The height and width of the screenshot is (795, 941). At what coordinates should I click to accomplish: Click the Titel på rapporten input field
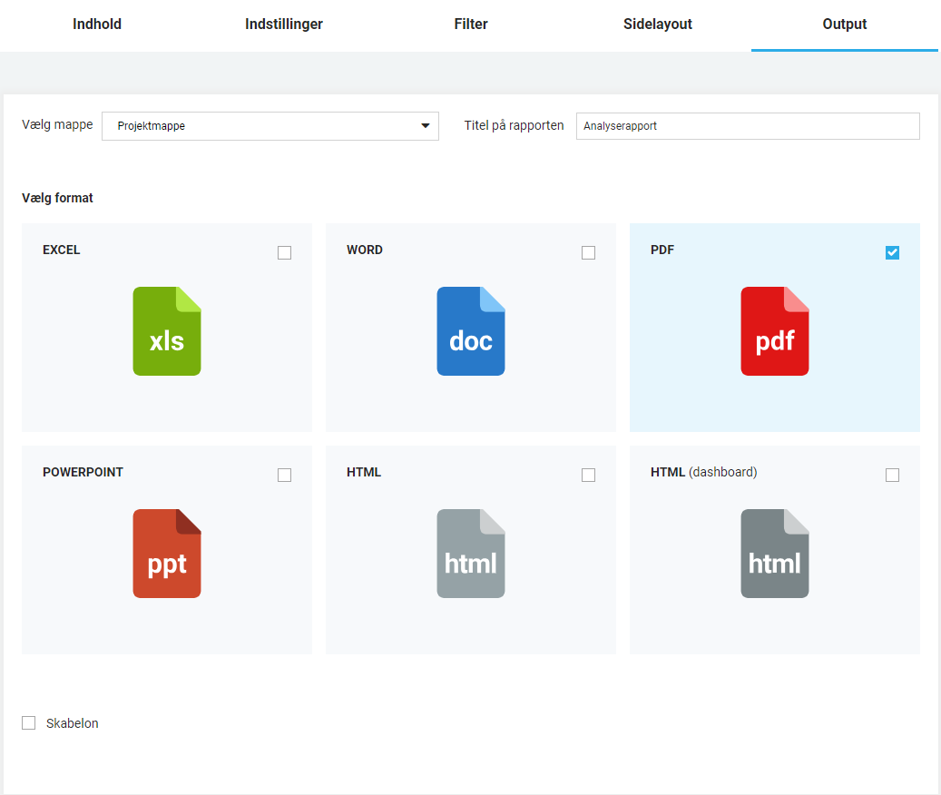point(748,126)
